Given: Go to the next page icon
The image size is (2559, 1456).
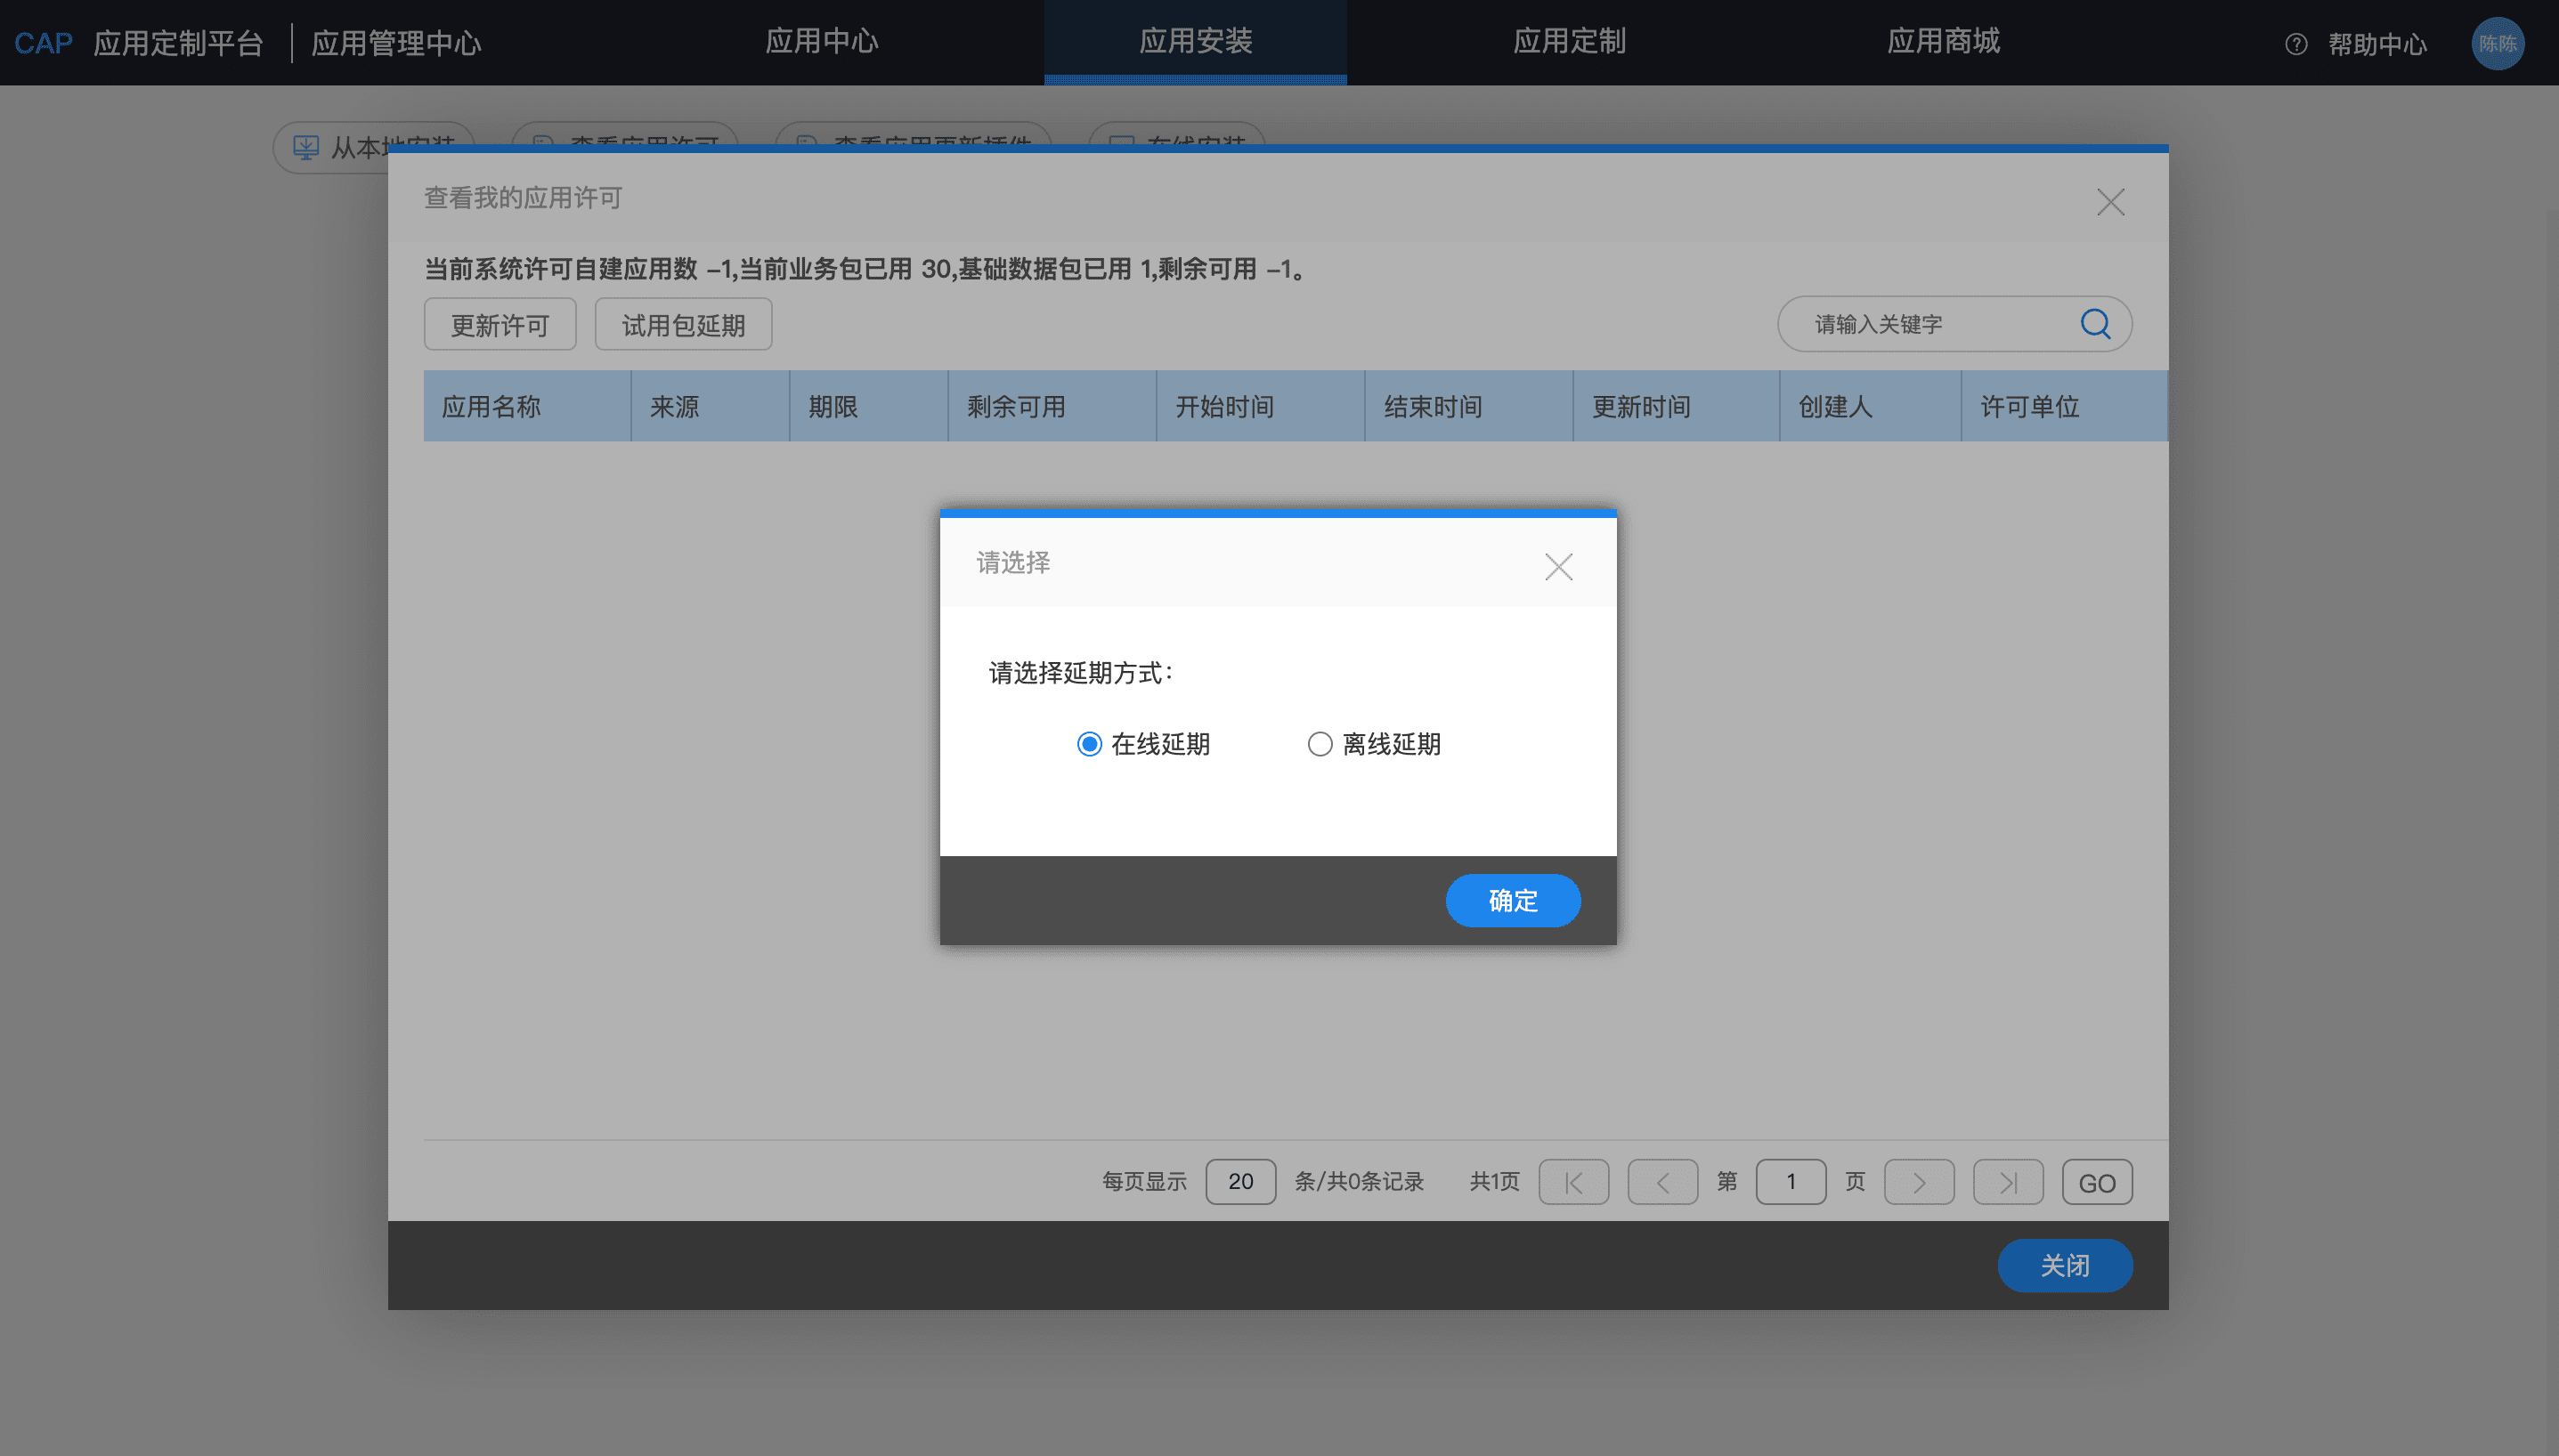Looking at the screenshot, I should pos(1919,1182).
